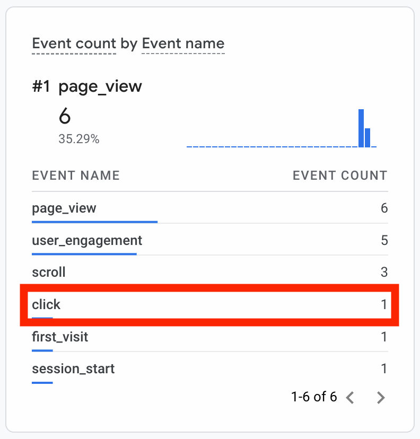Click the EVENT NAME column header
Screen dimensions: 420x439
click(x=76, y=176)
